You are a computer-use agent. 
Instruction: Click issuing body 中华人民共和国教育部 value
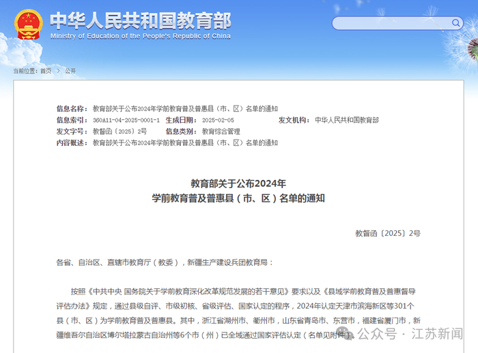347,120
